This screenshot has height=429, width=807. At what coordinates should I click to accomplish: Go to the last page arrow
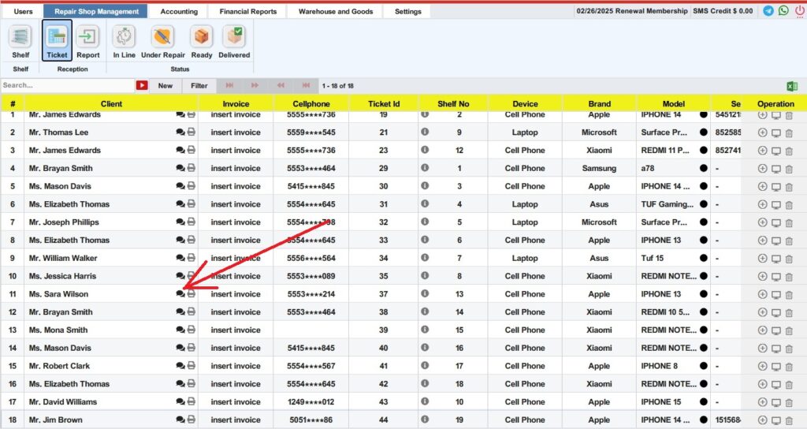pyautogui.click(x=229, y=85)
